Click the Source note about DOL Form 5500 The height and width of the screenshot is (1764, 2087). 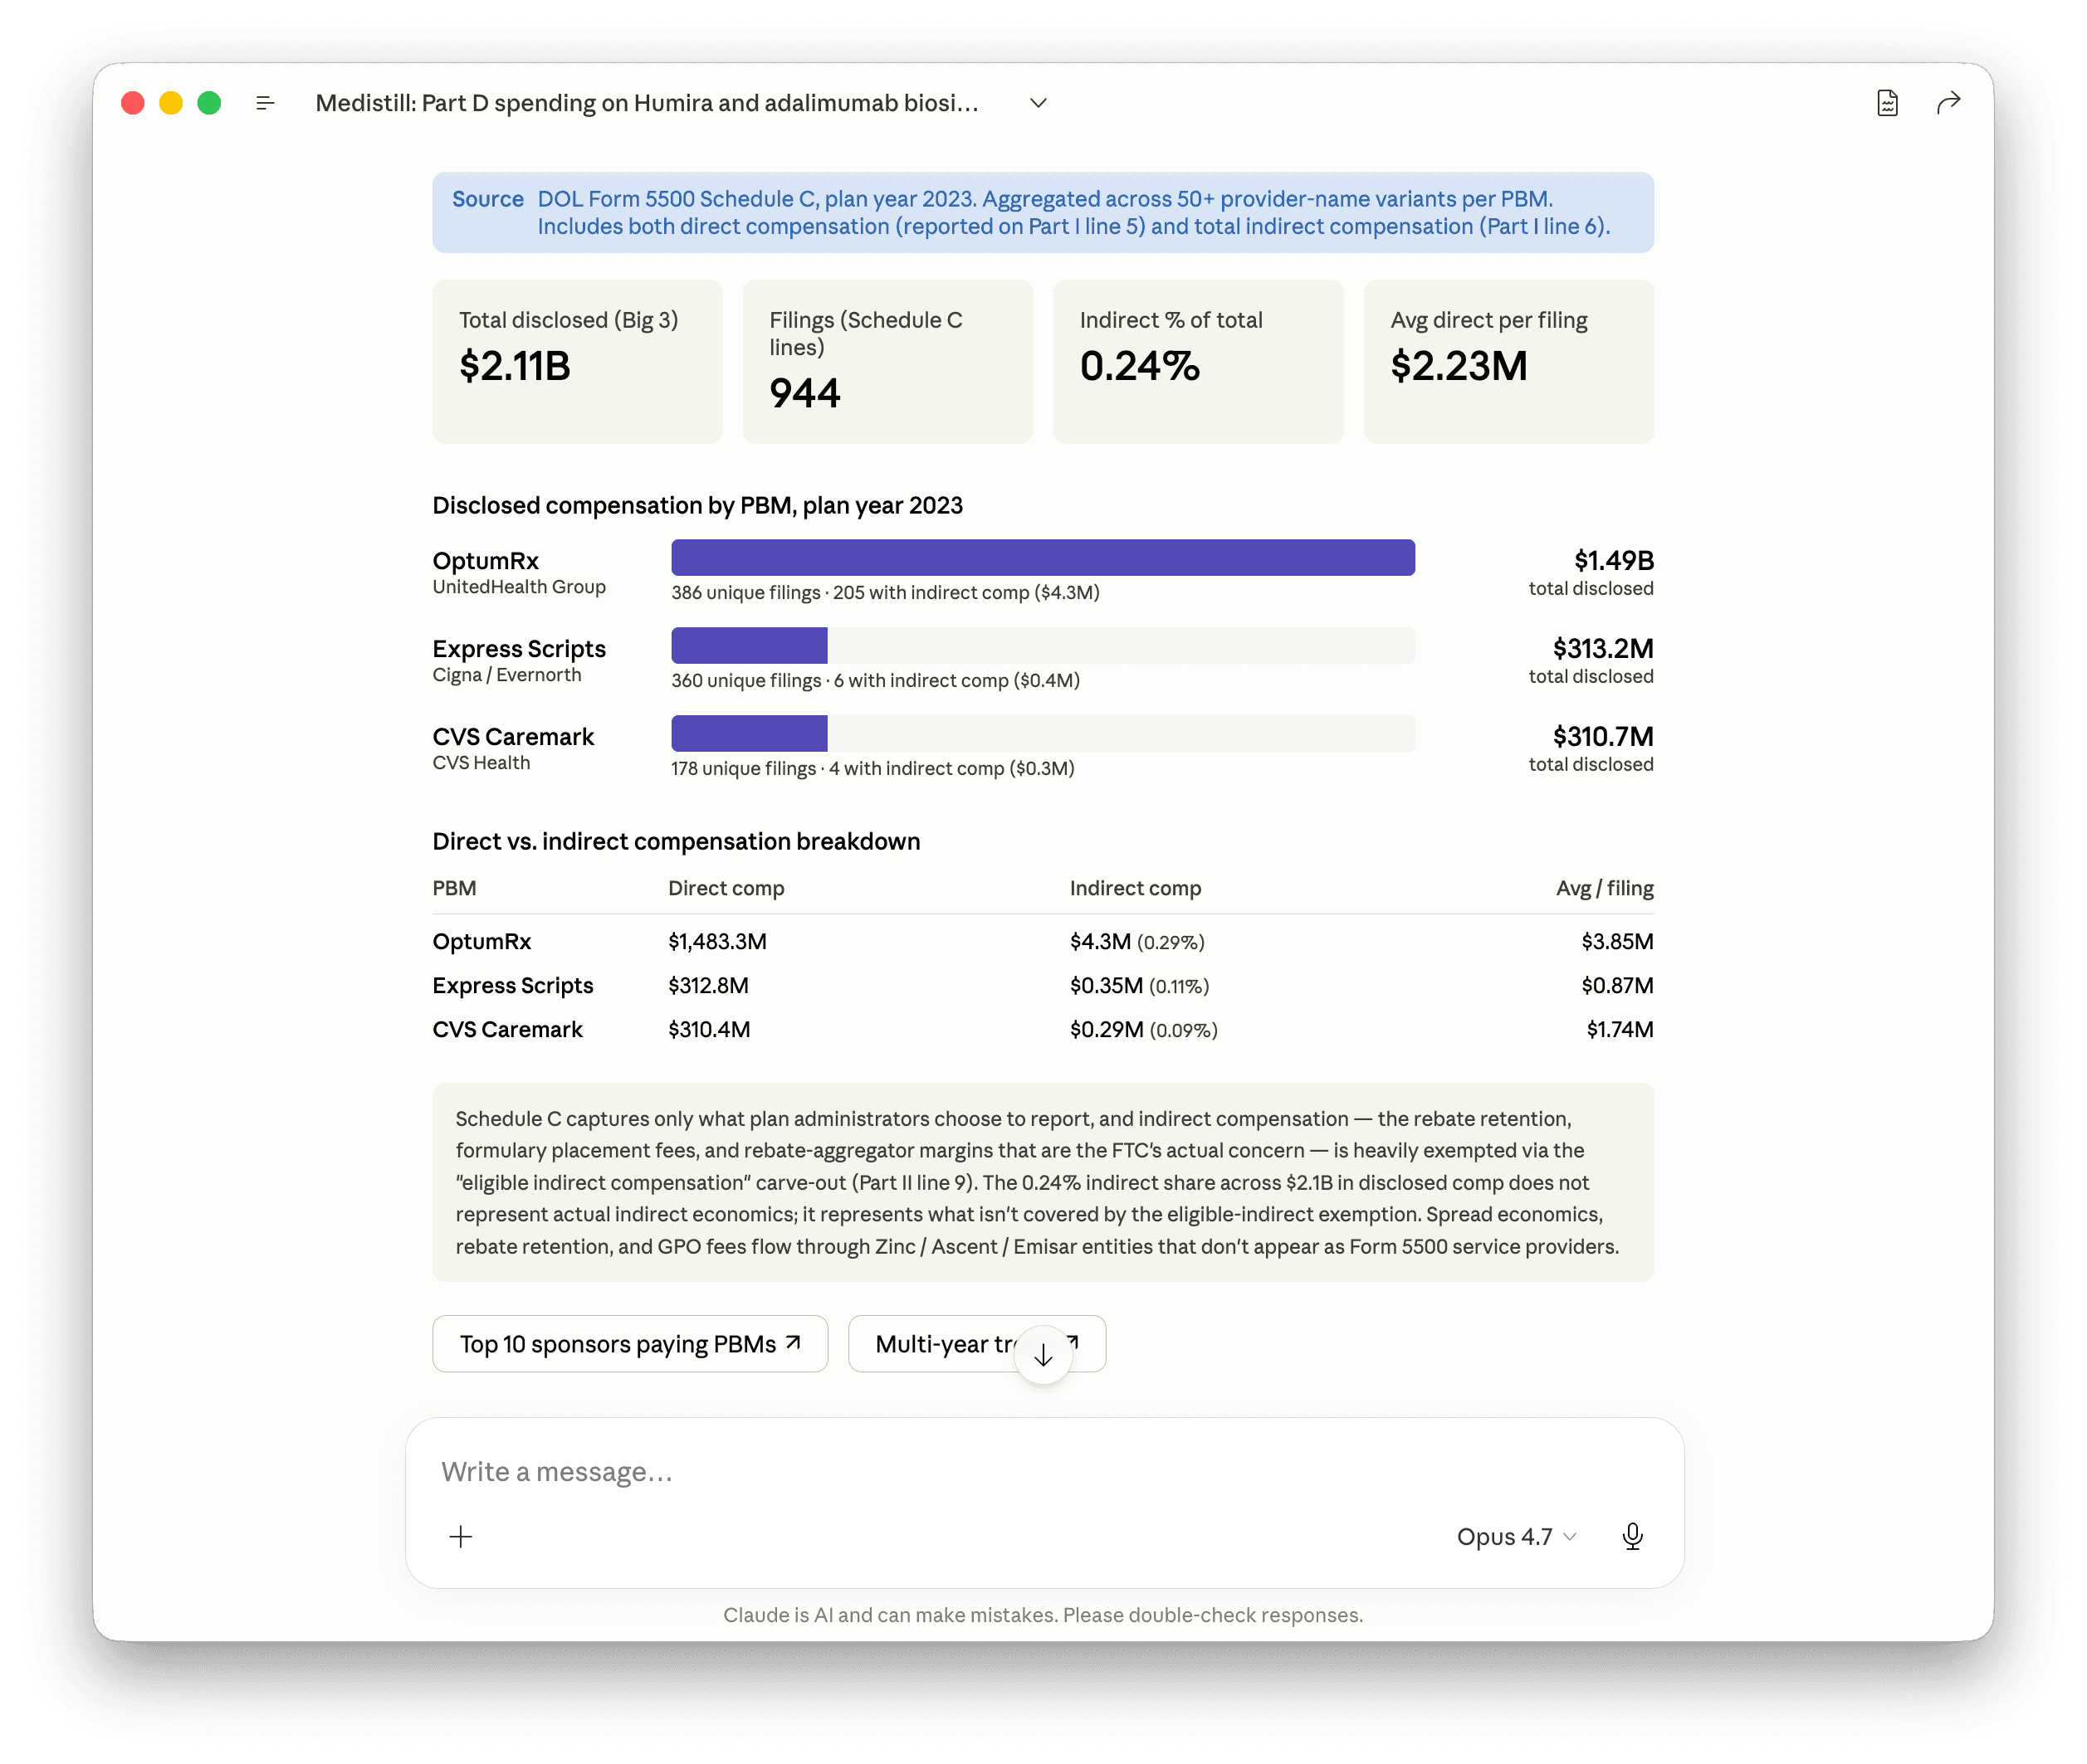1043,212
